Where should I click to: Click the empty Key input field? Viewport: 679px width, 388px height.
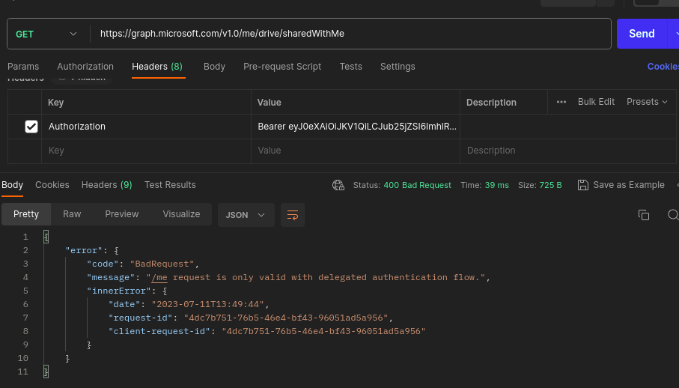pyautogui.click(x=147, y=151)
